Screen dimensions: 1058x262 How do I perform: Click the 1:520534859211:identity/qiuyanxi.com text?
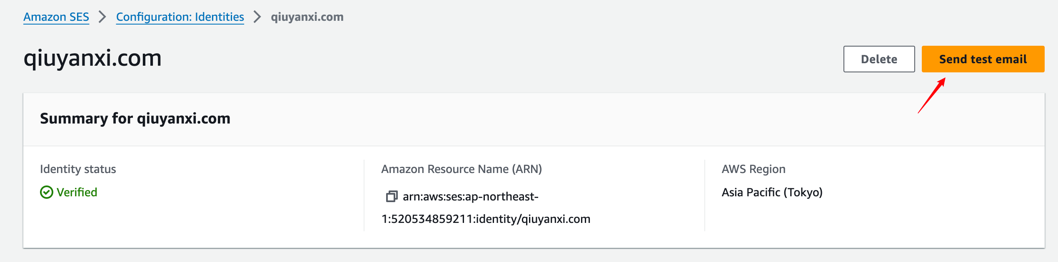pos(486,219)
